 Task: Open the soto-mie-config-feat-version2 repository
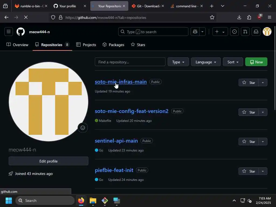click(132, 111)
